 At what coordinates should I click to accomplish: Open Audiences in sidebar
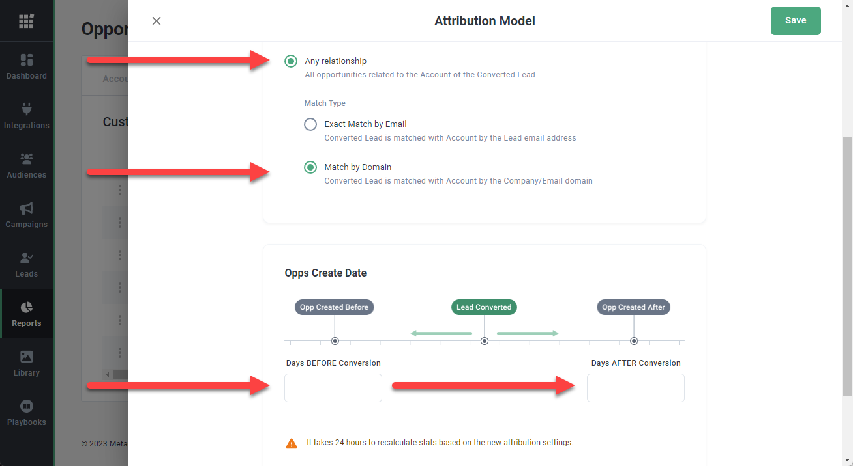point(27,166)
